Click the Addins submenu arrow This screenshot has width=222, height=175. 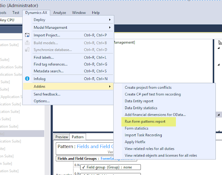(110, 86)
